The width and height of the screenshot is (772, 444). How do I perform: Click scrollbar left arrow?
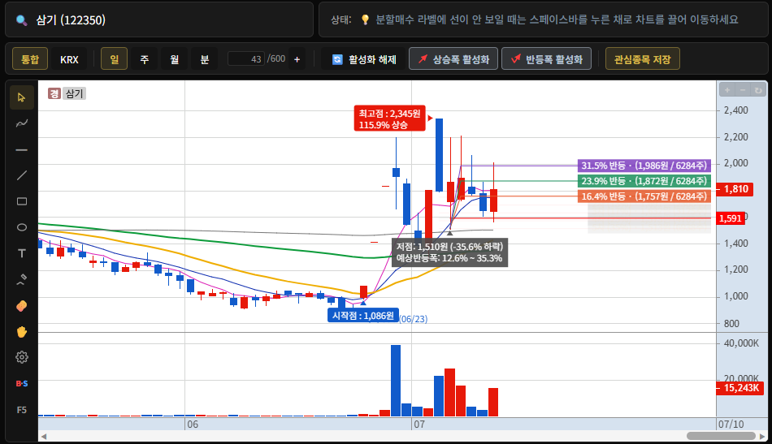44,436
